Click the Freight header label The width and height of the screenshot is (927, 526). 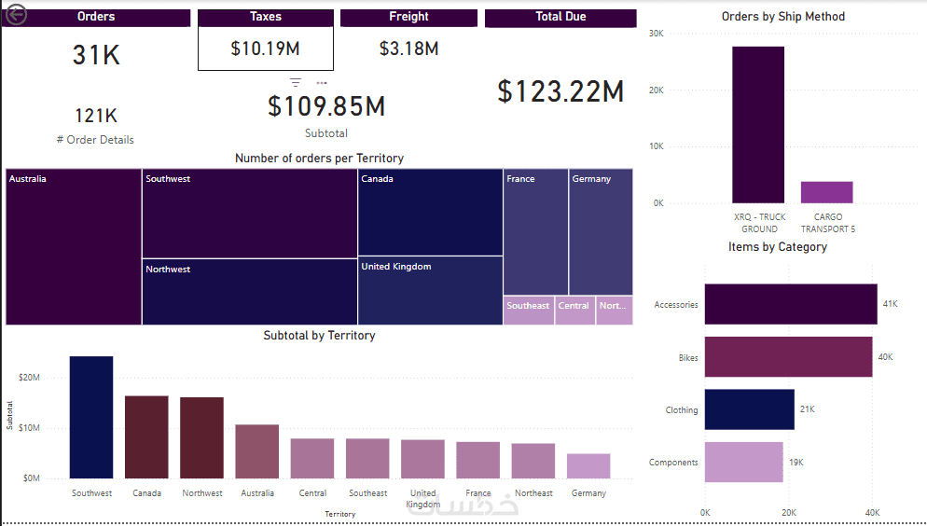pyautogui.click(x=408, y=18)
